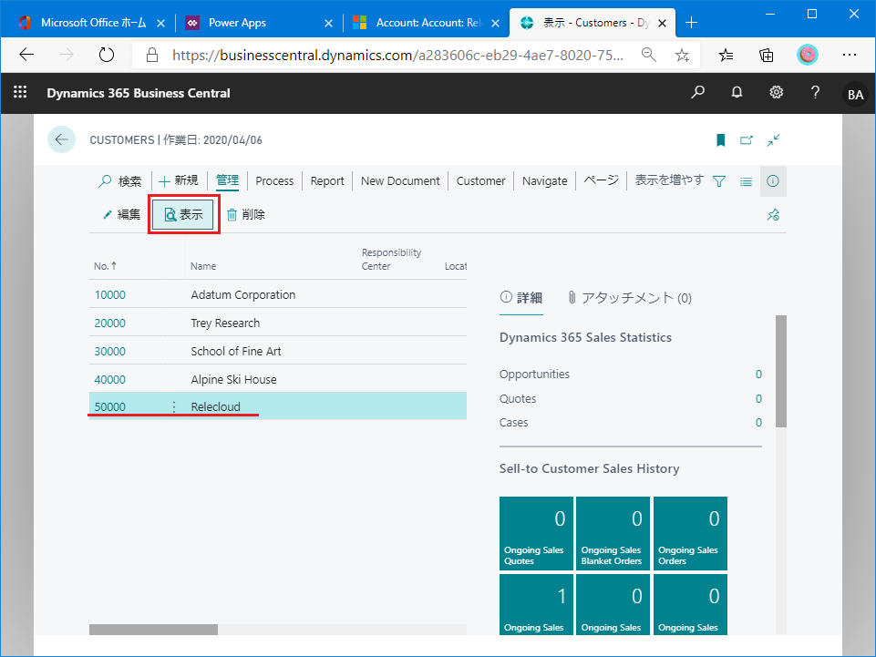Click the bookmark icon on Customers page
Viewport: 876px width, 657px height.
point(721,140)
